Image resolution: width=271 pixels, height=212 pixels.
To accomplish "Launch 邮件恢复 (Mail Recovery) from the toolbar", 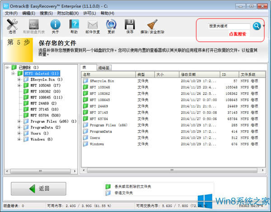I will click(93, 26).
